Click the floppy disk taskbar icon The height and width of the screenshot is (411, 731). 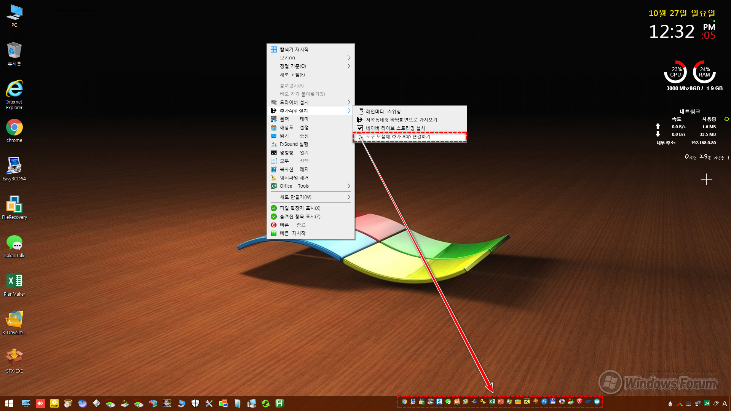point(97,403)
